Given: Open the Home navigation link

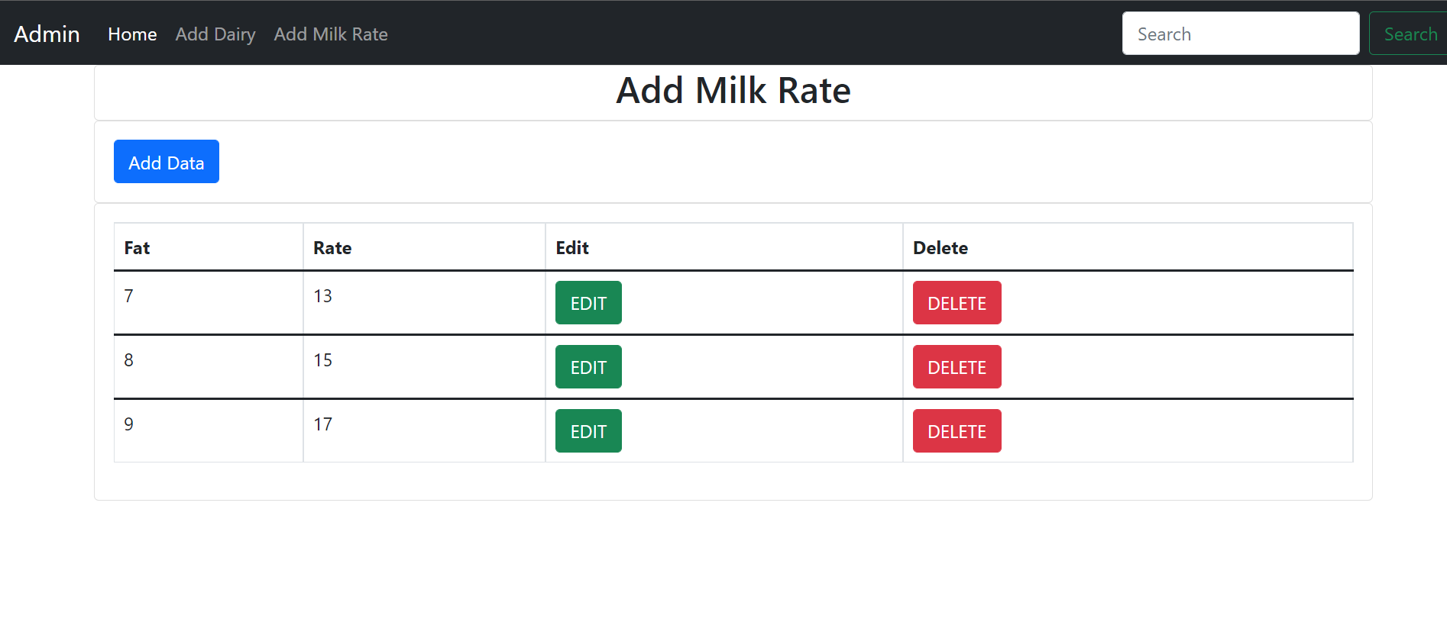Looking at the screenshot, I should [x=131, y=34].
